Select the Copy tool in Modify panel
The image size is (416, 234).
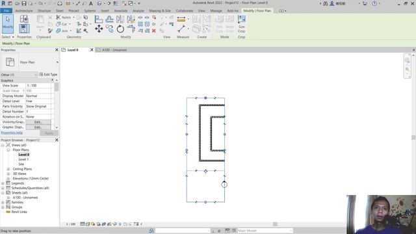[110, 29]
